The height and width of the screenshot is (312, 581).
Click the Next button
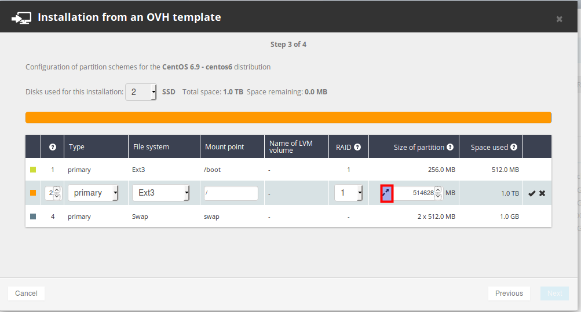(554, 293)
